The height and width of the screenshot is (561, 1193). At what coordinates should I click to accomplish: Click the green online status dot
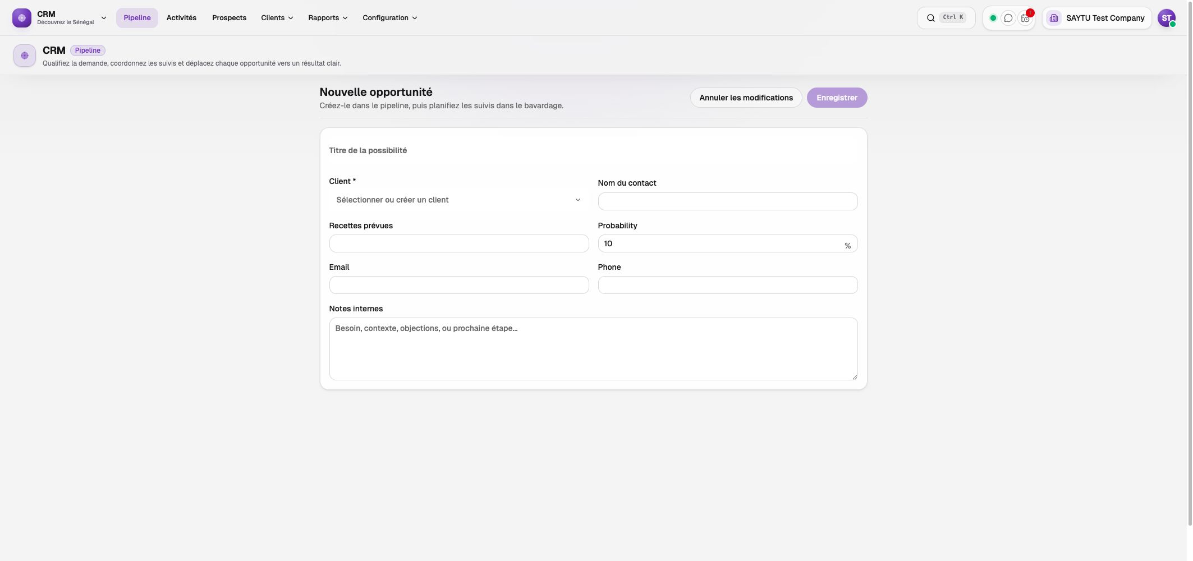pyautogui.click(x=993, y=18)
